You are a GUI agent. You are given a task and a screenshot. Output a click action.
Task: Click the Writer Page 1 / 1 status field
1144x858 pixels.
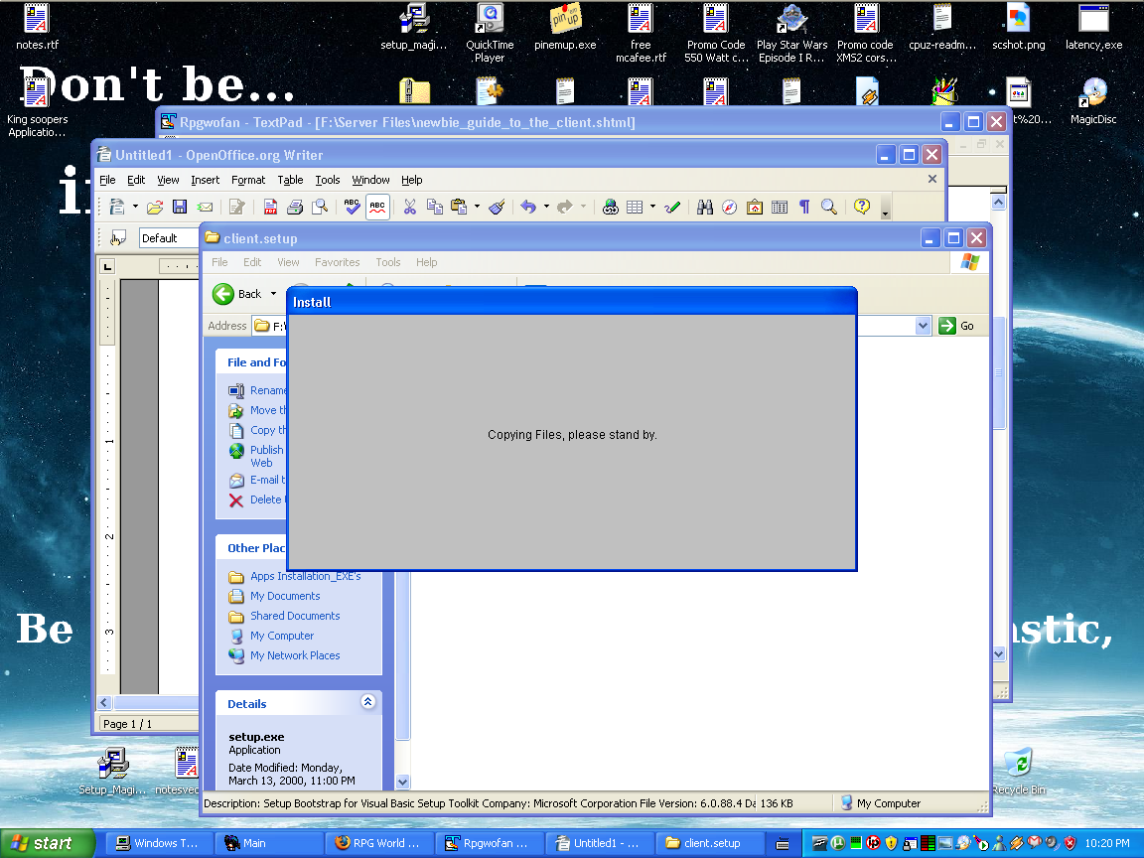(128, 724)
